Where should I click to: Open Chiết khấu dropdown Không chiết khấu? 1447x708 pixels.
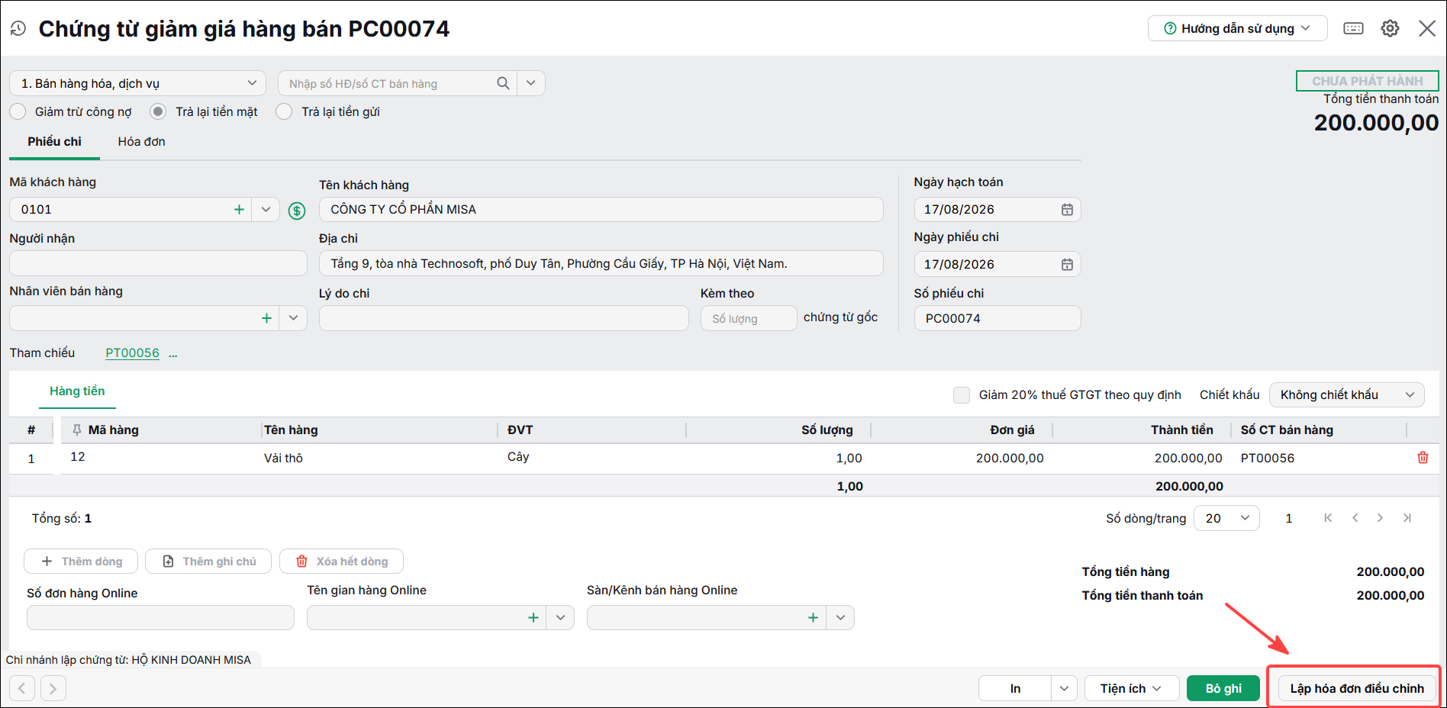[1347, 394]
